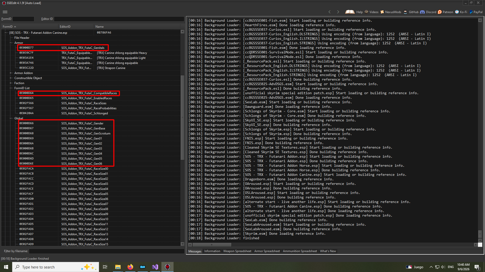This screenshot has width=485, height=272.
Task: Open the GitHub link
Action: pyautogui.click(x=411, y=12)
